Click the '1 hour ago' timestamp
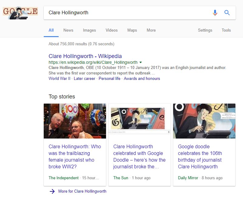Screen dimensions: 243x199 141,178
